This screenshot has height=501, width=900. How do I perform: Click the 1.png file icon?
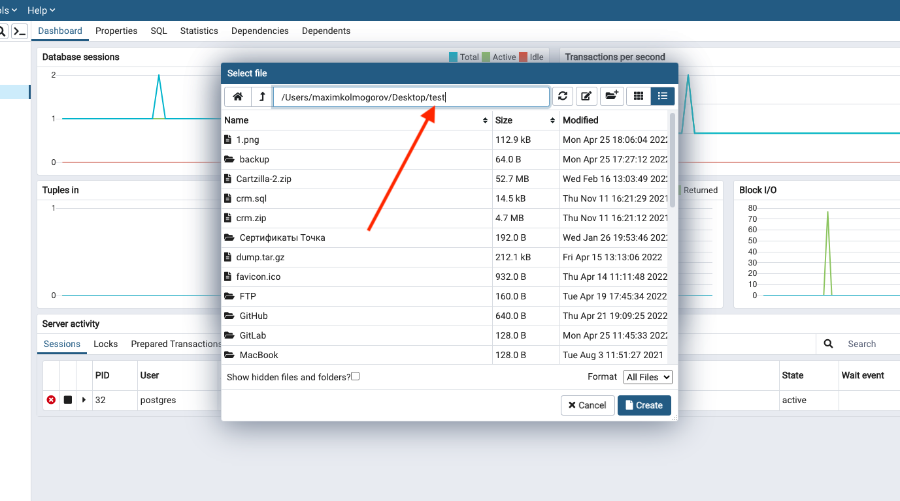(228, 140)
